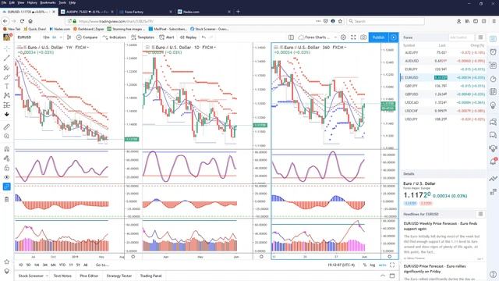499x281 pixels.
Task: Open the Strategy Tester tab
Action: pos(119,276)
